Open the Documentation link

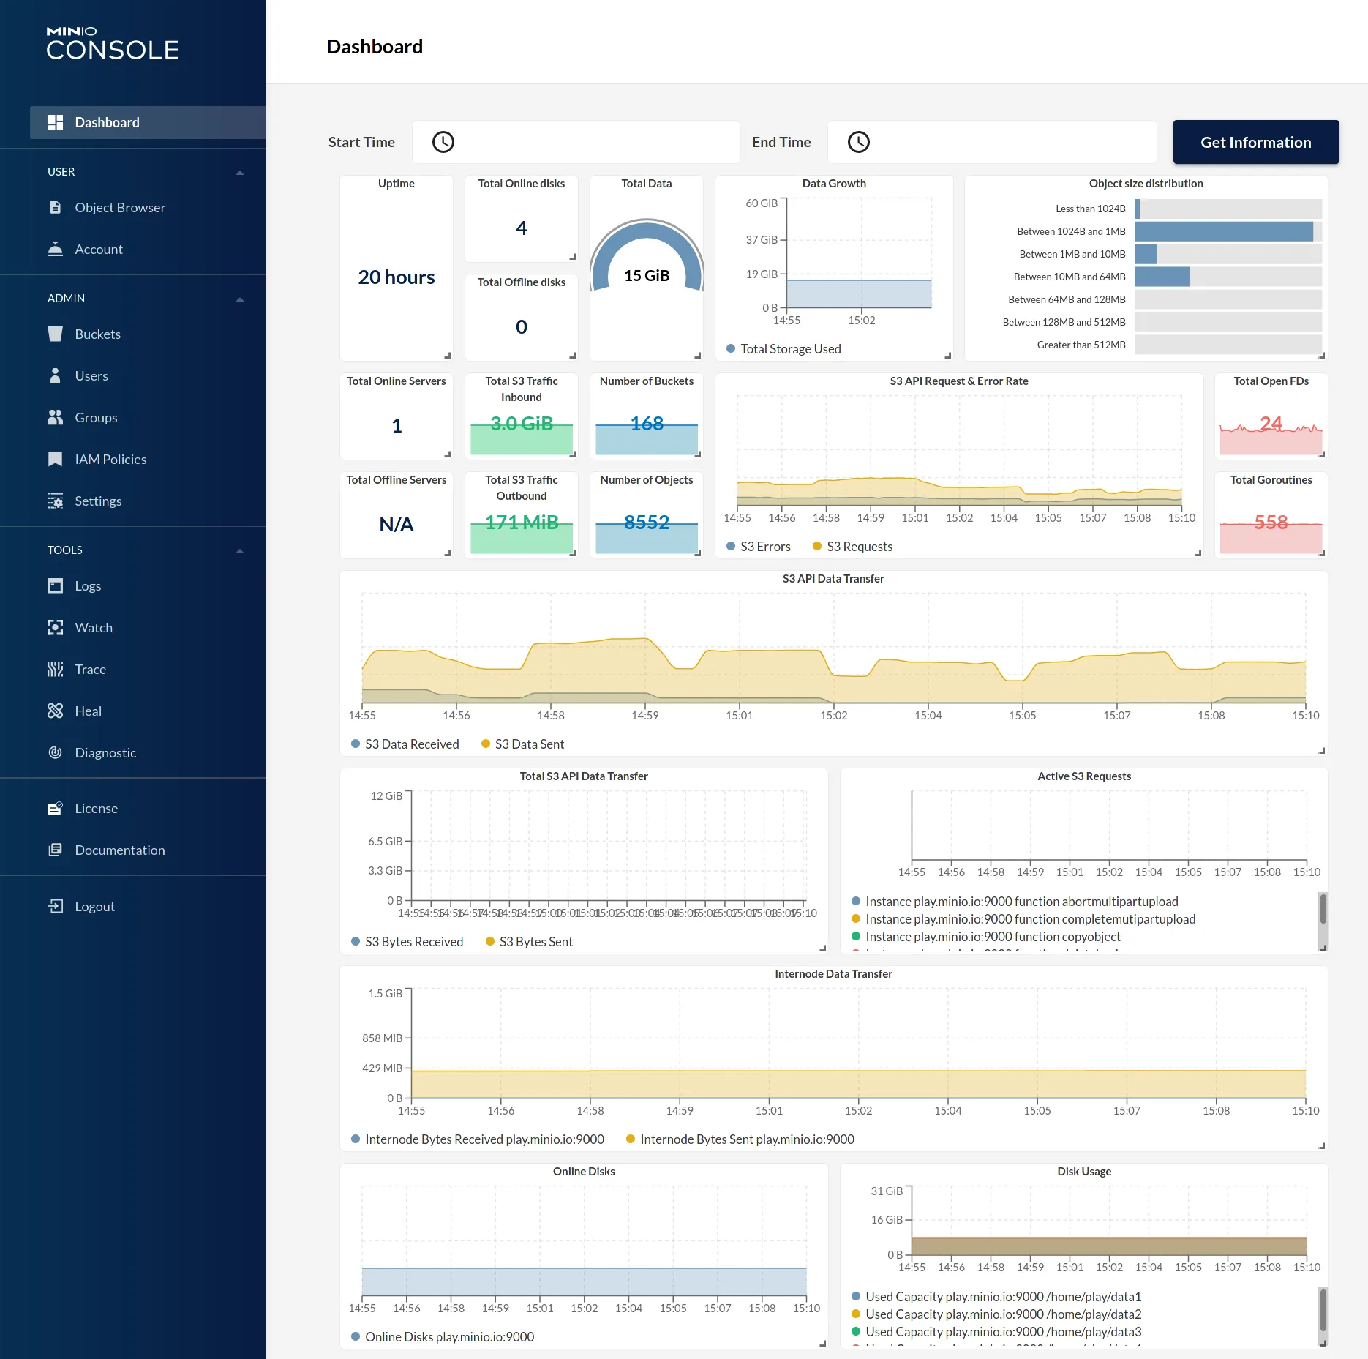[119, 850]
